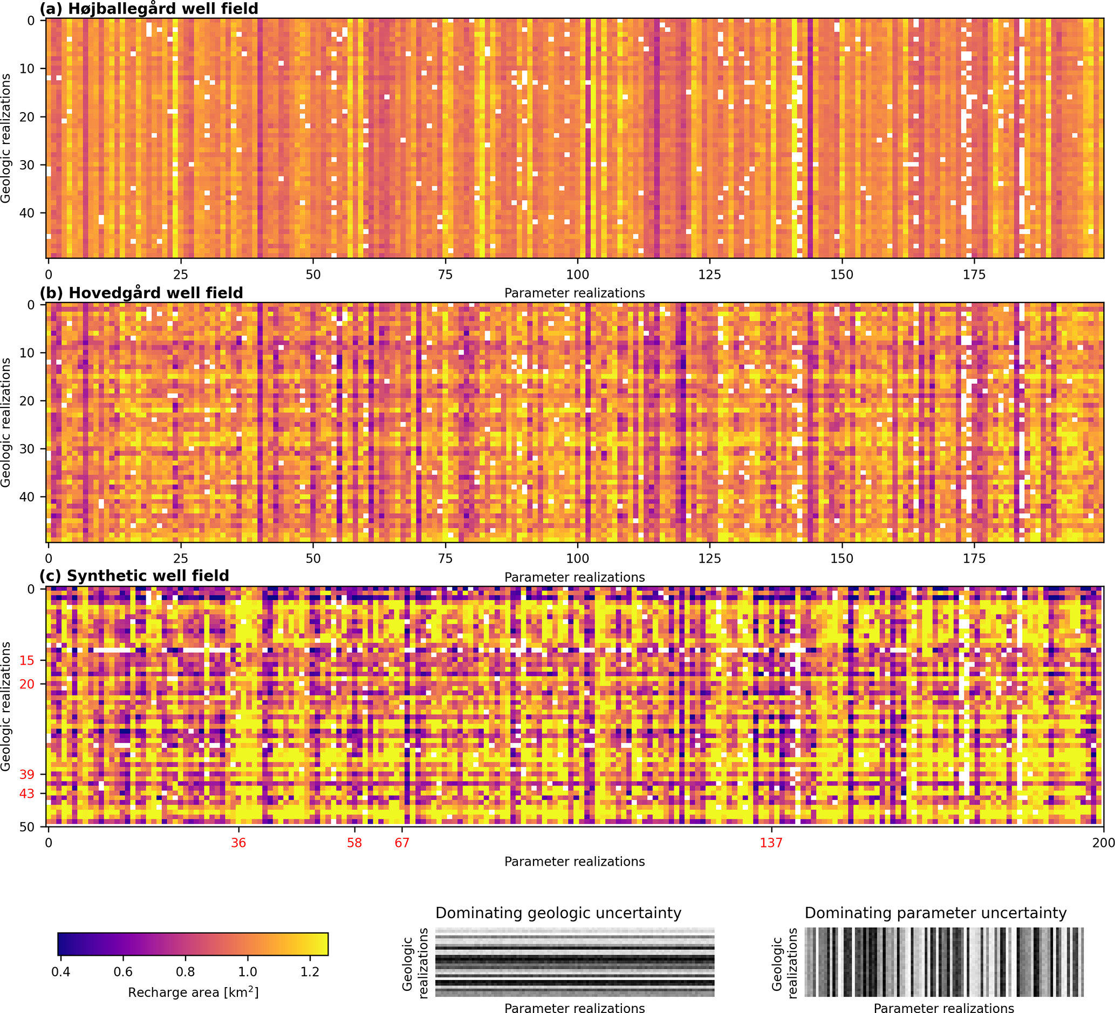Screen dimensions: 1115x1013
Task: Click the recharge area colorbar
Action: click(193, 944)
